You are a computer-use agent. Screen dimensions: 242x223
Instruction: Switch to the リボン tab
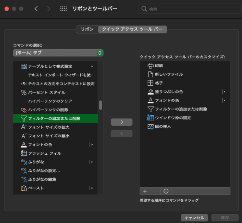point(87,29)
